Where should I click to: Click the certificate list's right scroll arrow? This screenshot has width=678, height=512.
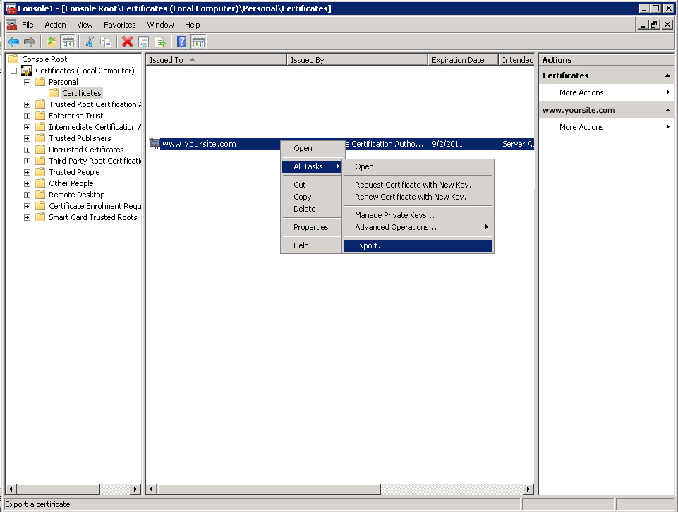(x=528, y=489)
